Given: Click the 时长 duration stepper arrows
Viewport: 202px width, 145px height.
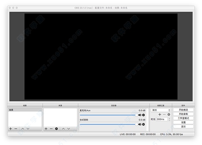Looking at the screenshot, I should tap(169, 119).
